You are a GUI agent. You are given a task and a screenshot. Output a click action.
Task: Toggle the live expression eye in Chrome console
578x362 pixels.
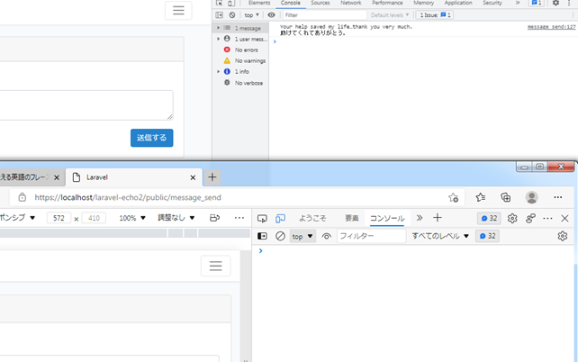(271, 15)
